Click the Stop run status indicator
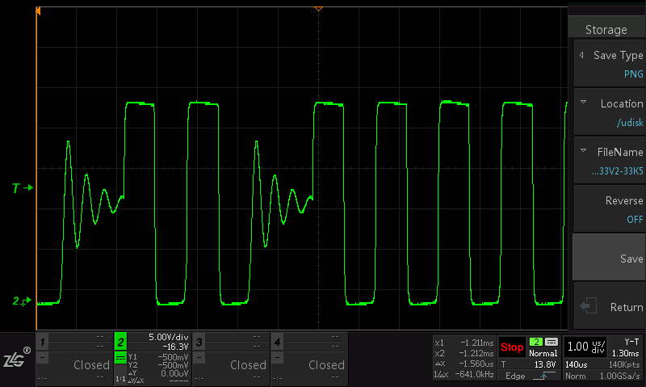 click(512, 347)
